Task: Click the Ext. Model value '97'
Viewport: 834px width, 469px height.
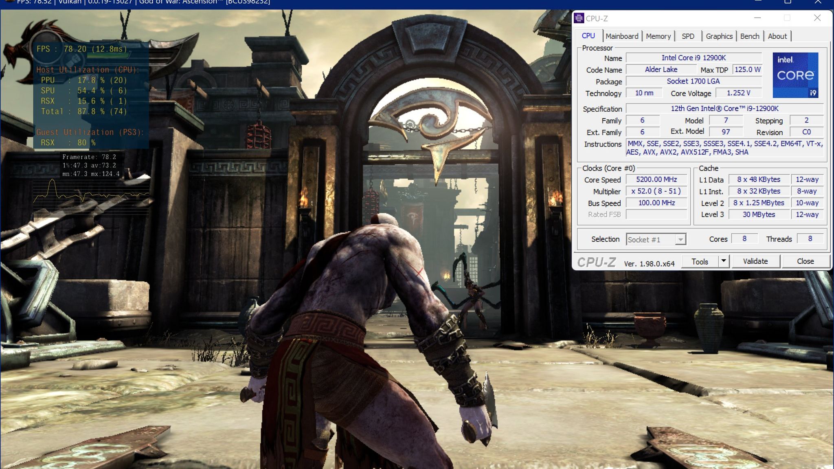Action: tap(726, 132)
